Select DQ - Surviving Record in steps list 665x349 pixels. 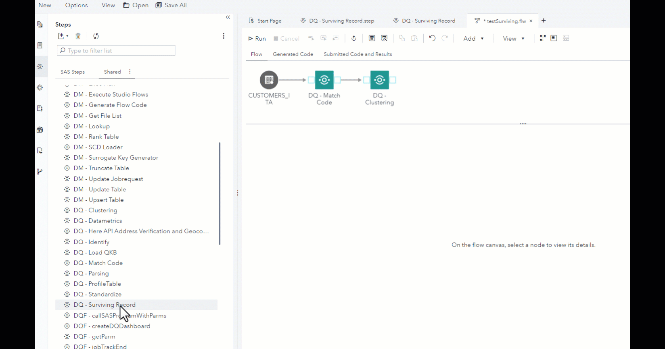point(136,305)
